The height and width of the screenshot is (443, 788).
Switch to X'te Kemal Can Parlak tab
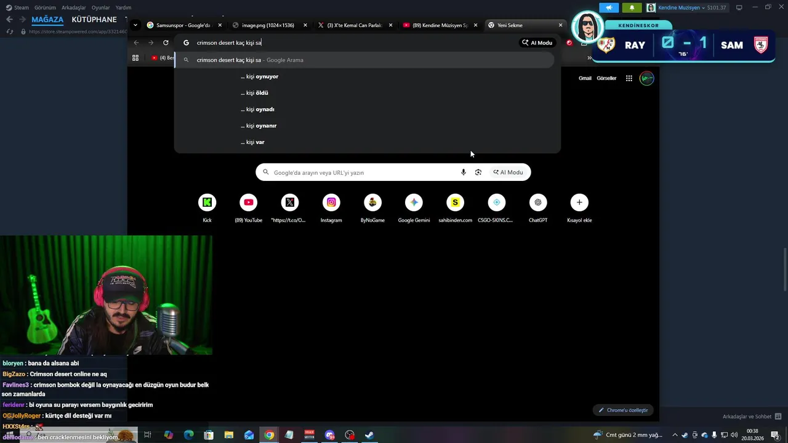coord(355,25)
